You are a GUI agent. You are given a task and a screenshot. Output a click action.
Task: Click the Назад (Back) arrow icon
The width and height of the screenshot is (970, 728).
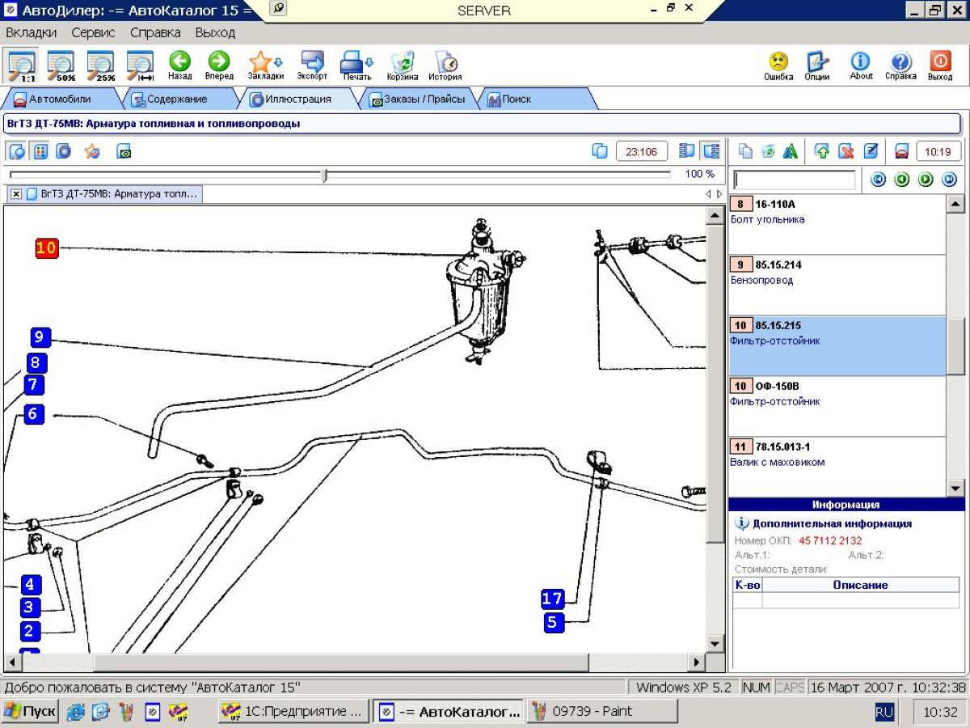click(179, 65)
